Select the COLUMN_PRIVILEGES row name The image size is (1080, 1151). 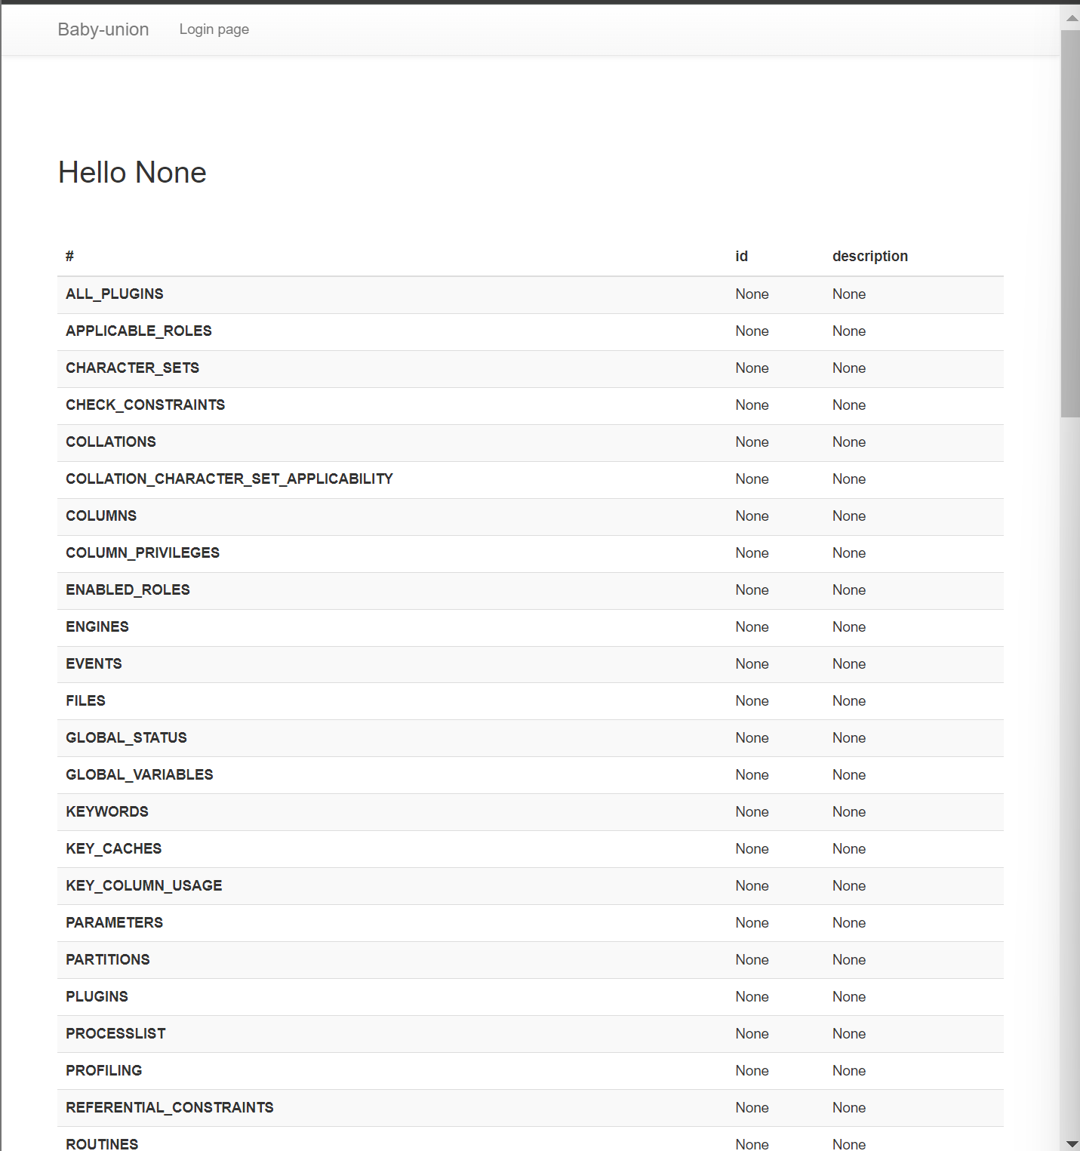click(x=143, y=553)
